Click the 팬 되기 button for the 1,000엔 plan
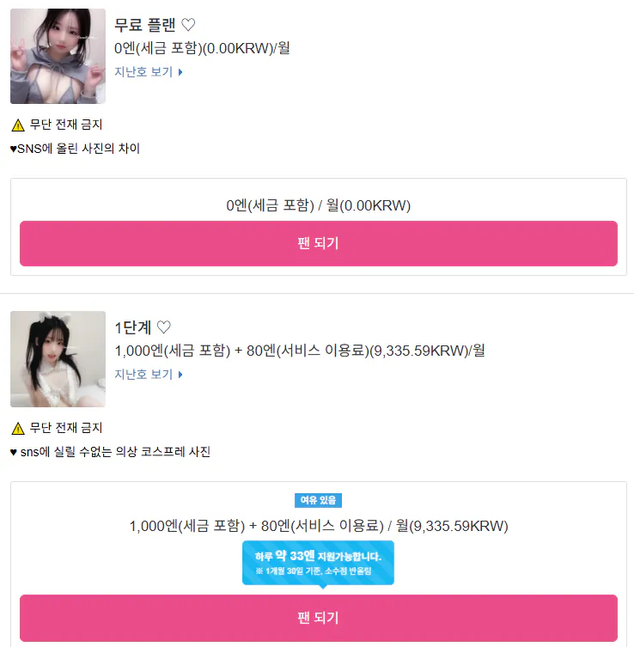Screen dimensions: 634x647 [319, 618]
